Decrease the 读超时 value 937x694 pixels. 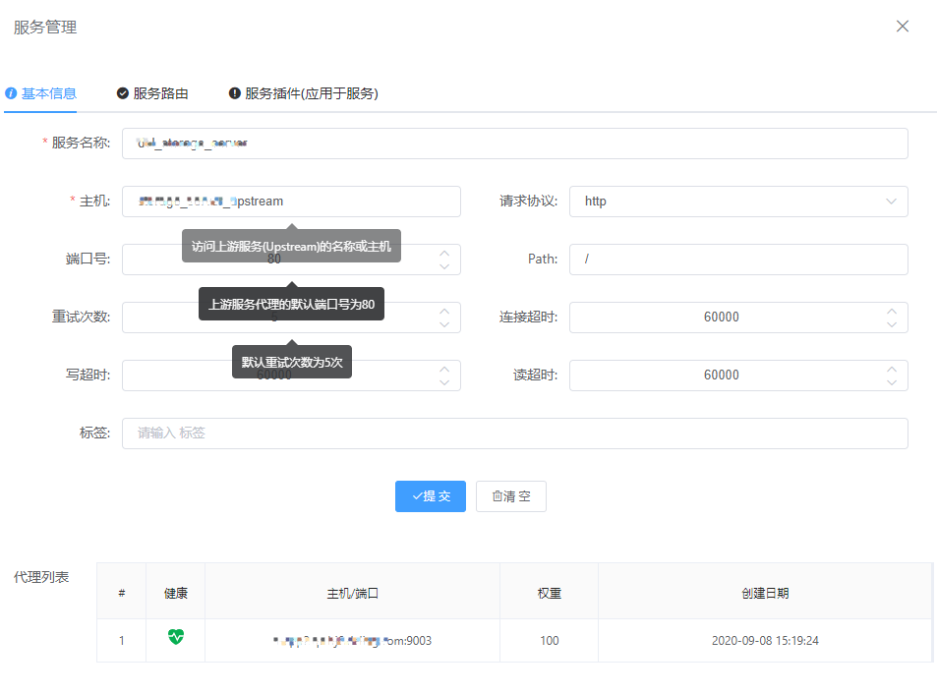click(x=892, y=382)
